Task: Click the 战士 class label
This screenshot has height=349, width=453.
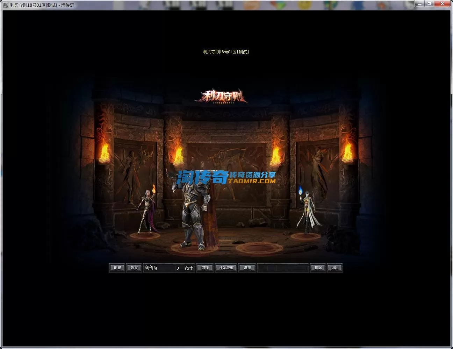Action: pos(189,268)
